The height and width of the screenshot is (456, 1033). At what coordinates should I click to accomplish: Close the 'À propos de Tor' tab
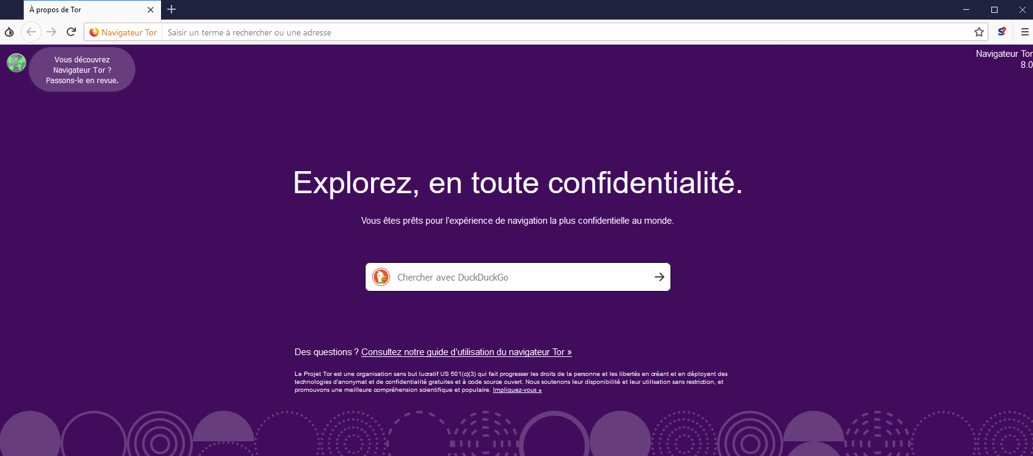pos(151,10)
